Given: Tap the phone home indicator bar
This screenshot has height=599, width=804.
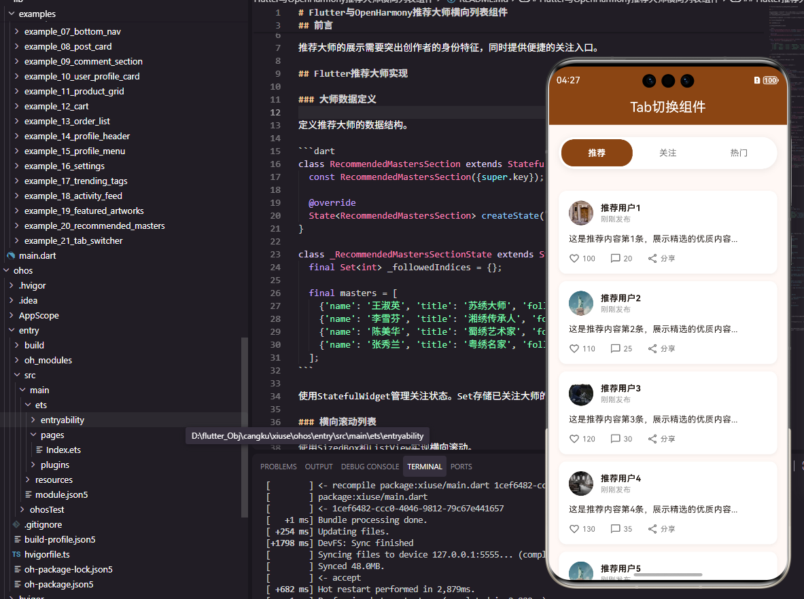Looking at the screenshot, I should point(667,575).
